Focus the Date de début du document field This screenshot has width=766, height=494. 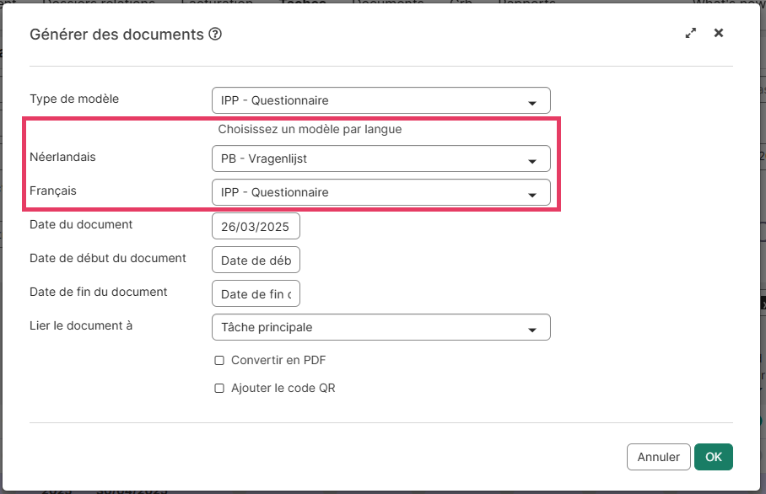point(256,260)
